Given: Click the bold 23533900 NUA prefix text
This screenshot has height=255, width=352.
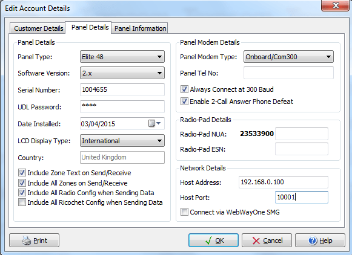Looking at the screenshot, I should tap(257, 134).
